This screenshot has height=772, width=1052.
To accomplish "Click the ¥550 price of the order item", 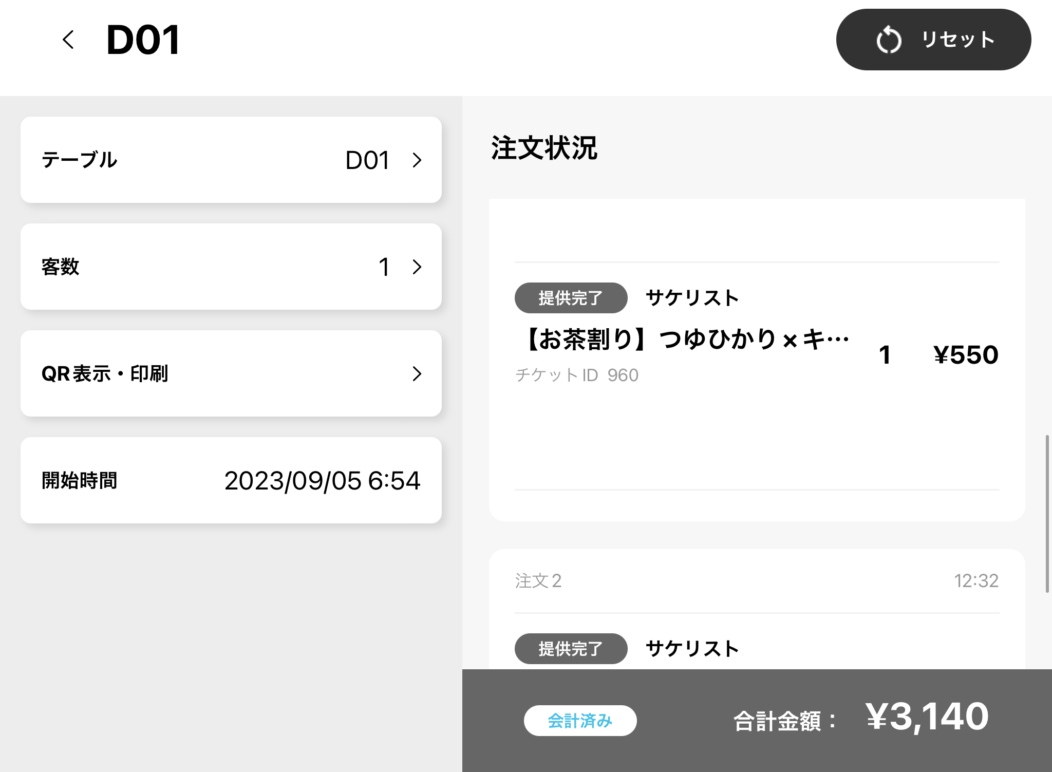I will point(966,355).
